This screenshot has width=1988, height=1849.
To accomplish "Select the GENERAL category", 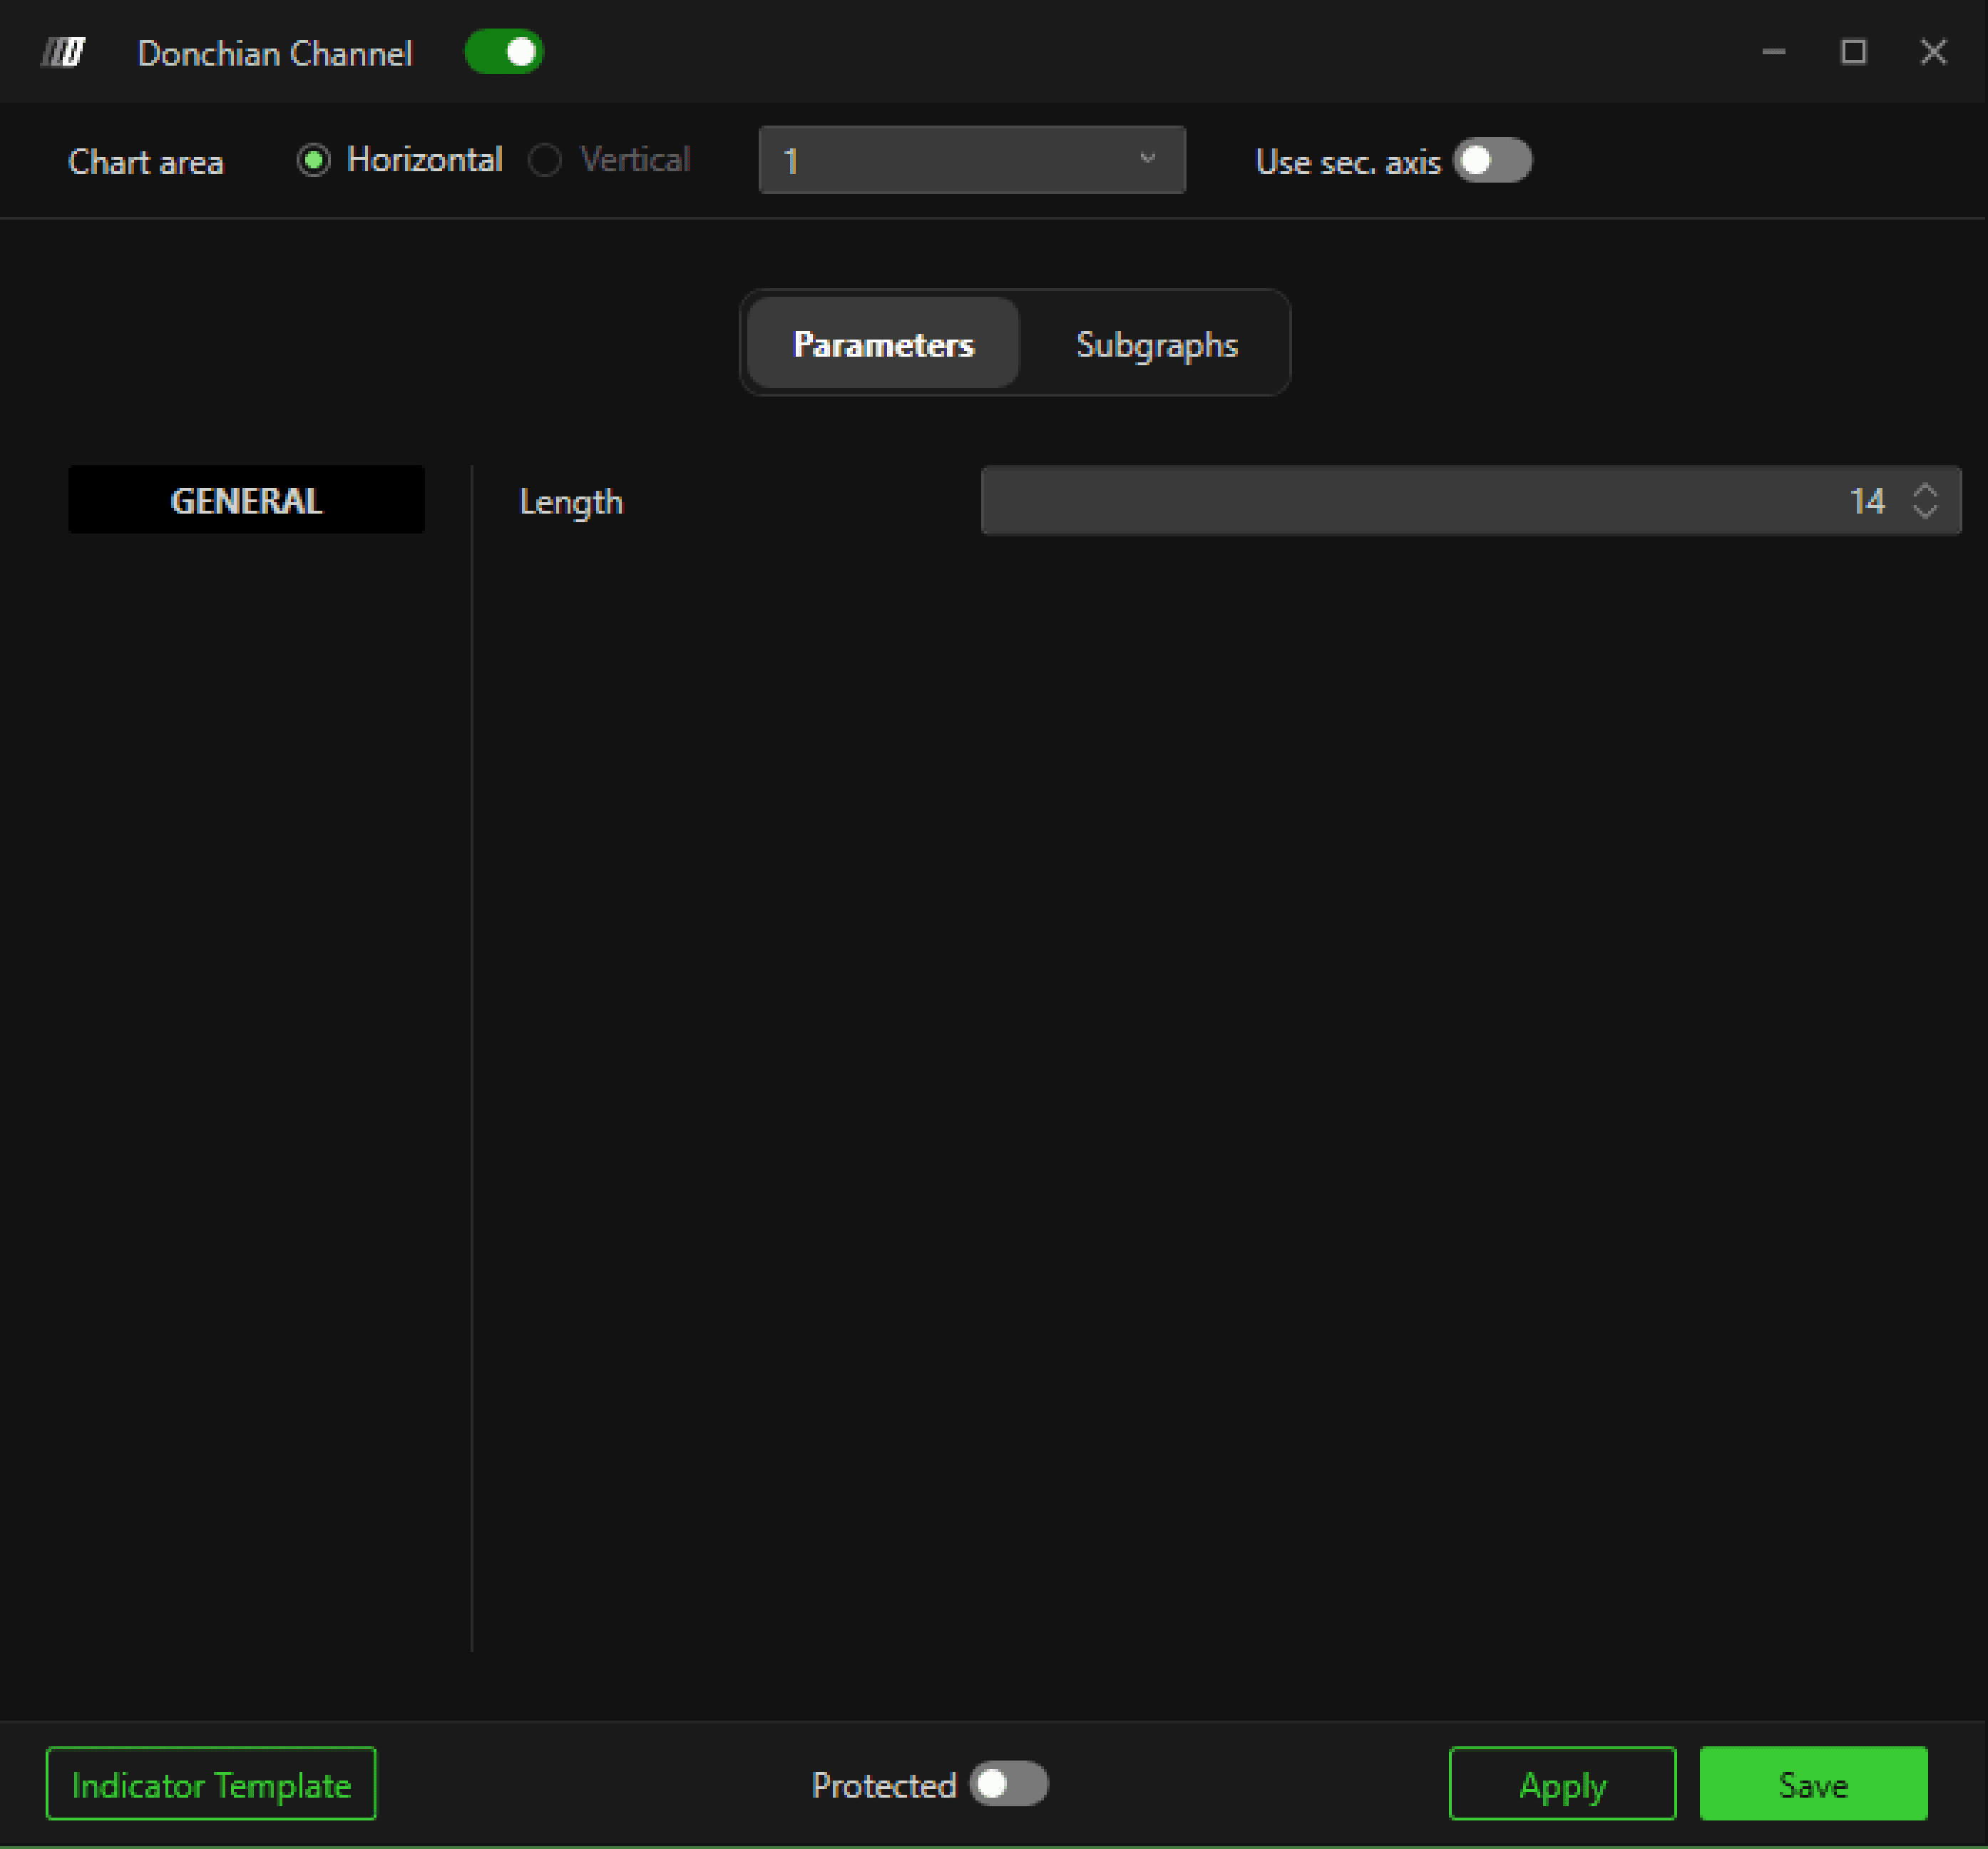I will (x=246, y=500).
